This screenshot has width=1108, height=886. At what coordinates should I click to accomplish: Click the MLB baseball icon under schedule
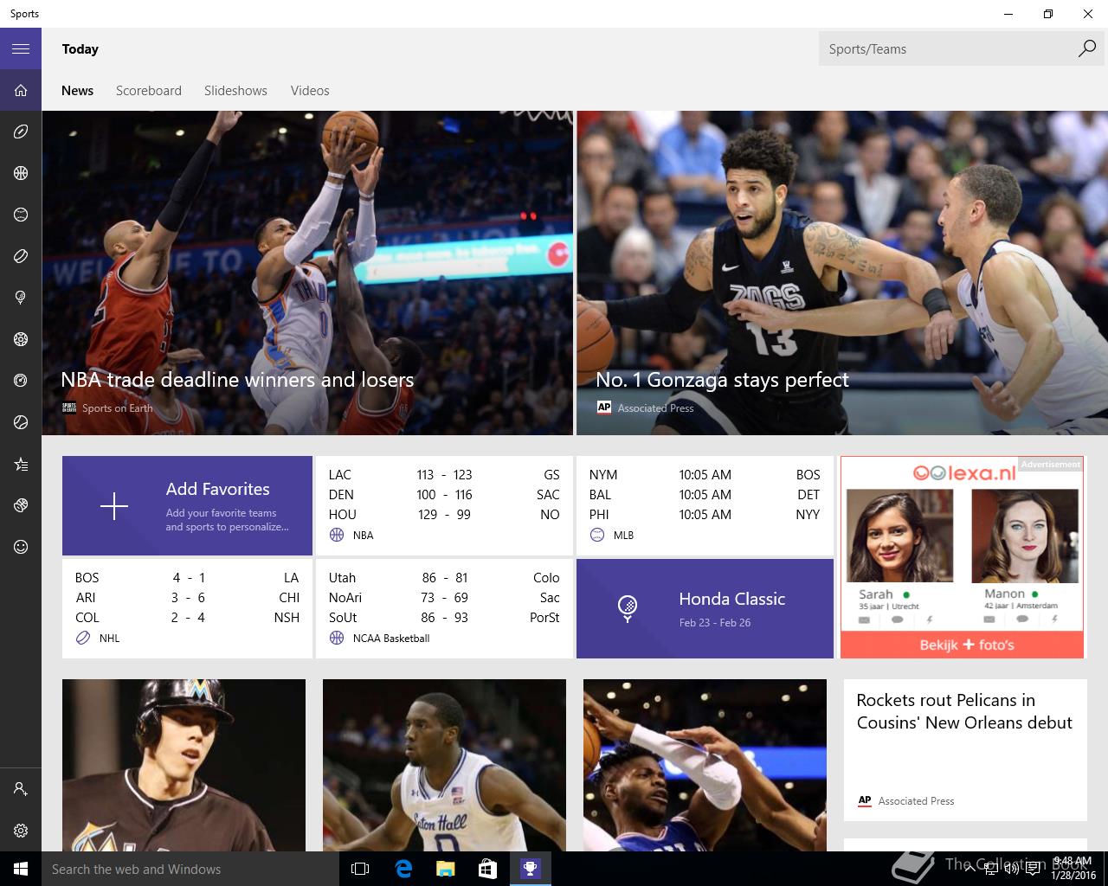pos(597,535)
